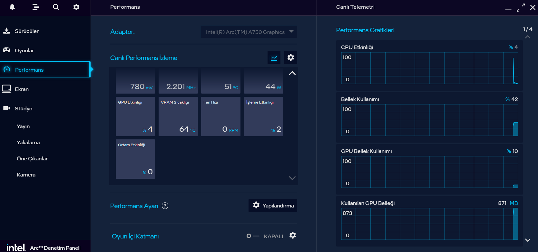The image size is (538, 252).
Task: Expand the metric tiles with down chevron
Action: click(x=292, y=178)
